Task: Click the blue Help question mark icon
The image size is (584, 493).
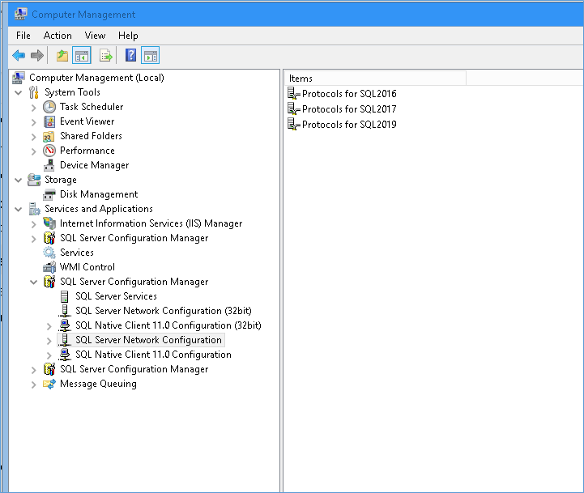Action: [130, 56]
